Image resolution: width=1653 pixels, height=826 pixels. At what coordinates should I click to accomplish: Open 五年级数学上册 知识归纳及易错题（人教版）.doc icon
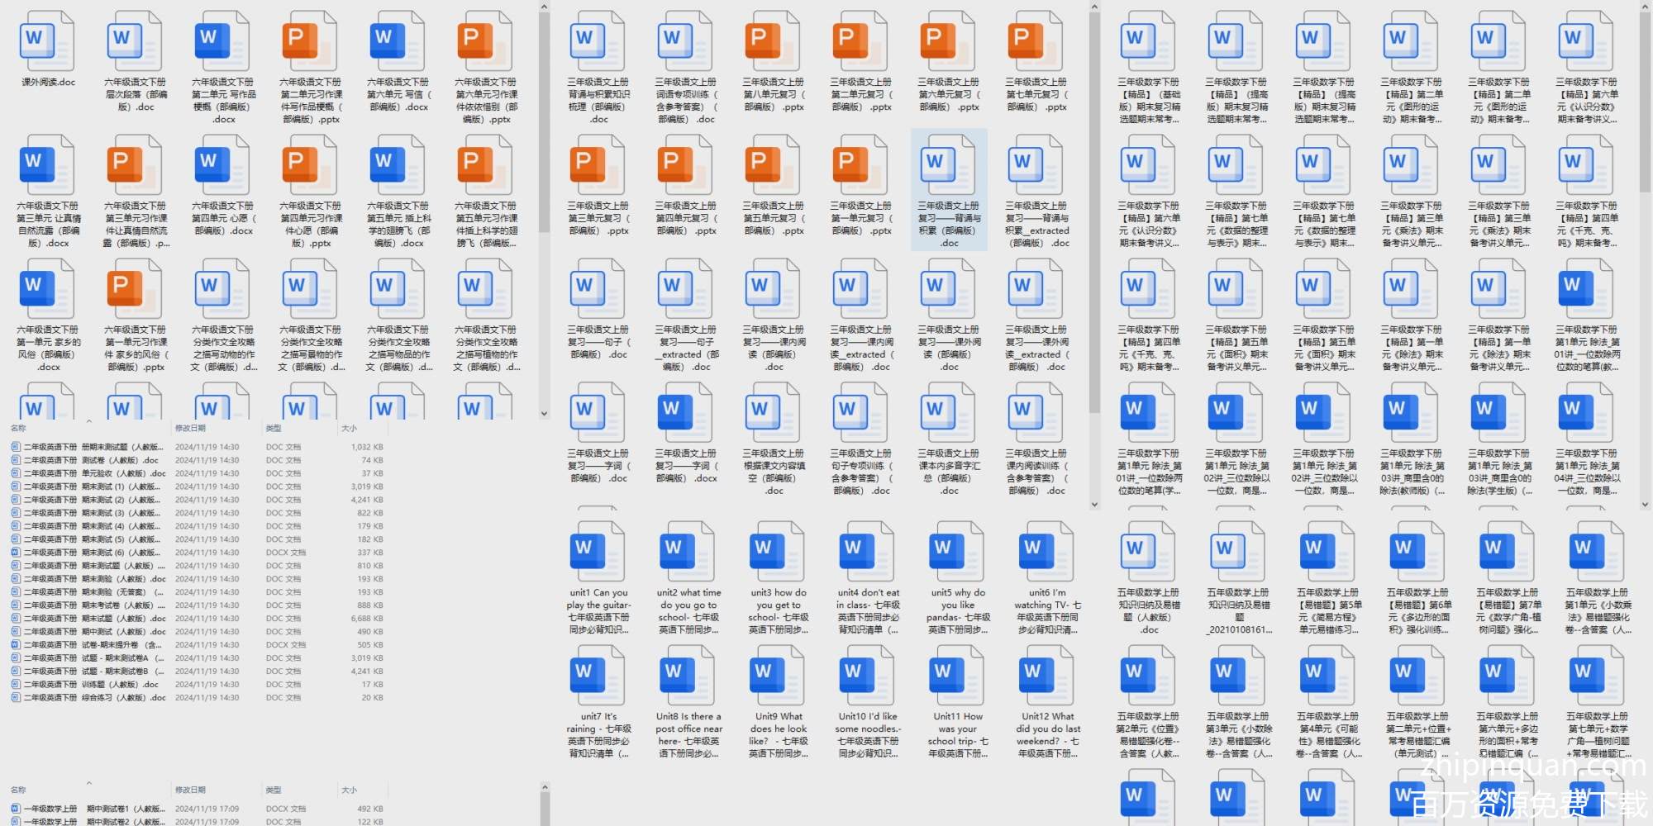[1149, 551]
